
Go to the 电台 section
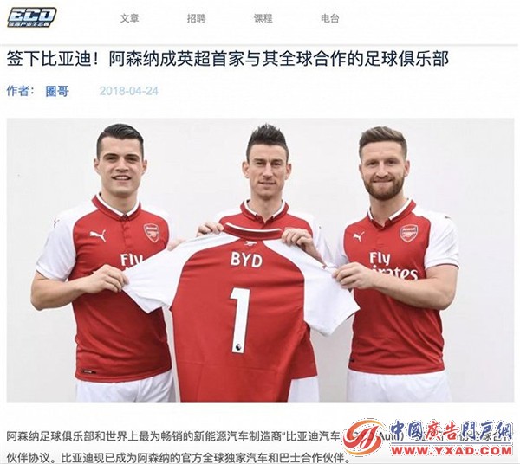(x=330, y=18)
